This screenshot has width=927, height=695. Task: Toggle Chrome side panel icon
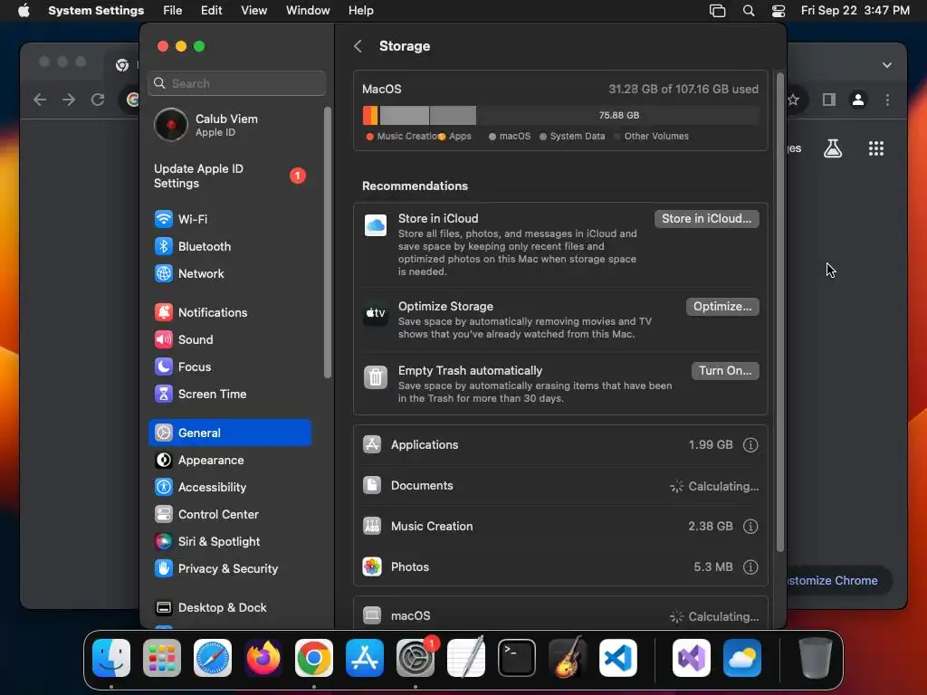829,100
